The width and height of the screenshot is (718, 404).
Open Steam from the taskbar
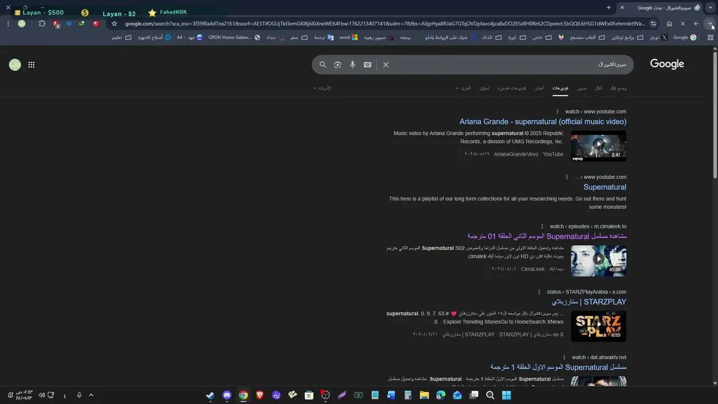pos(210,395)
